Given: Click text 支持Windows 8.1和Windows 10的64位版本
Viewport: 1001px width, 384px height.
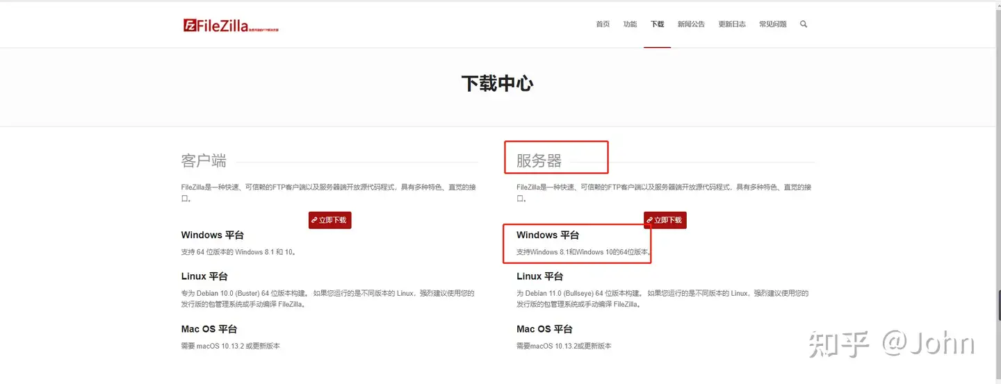Looking at the screenshot, I should [584, 252].
